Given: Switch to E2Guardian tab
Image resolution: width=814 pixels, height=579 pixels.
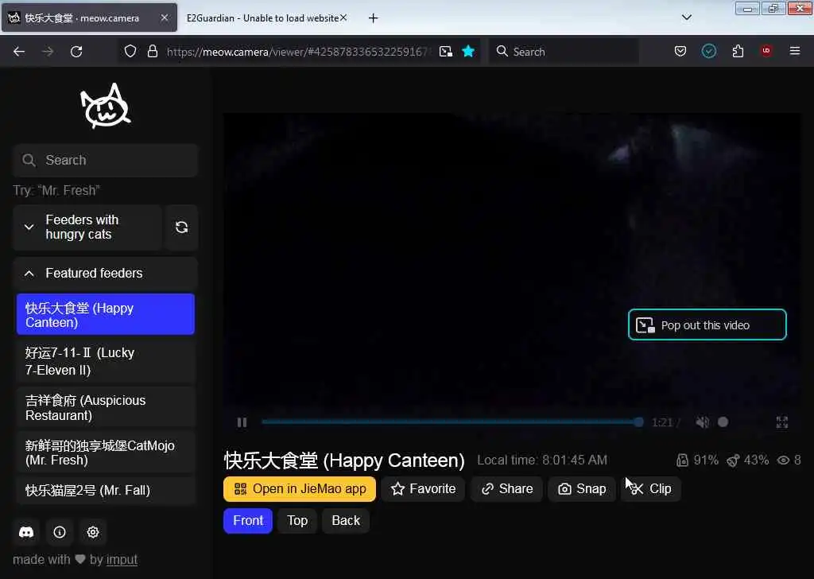Looking at the screenshot, I should (x=262, y=18).
